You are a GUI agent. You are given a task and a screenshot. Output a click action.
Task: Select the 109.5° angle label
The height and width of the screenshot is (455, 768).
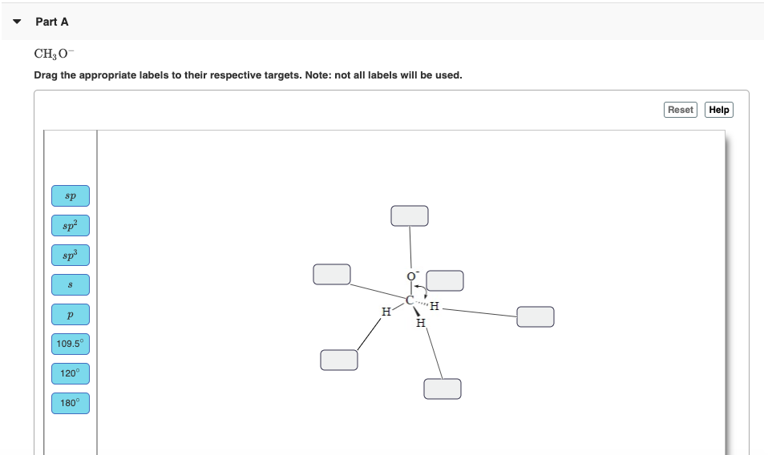coord(71,344)
